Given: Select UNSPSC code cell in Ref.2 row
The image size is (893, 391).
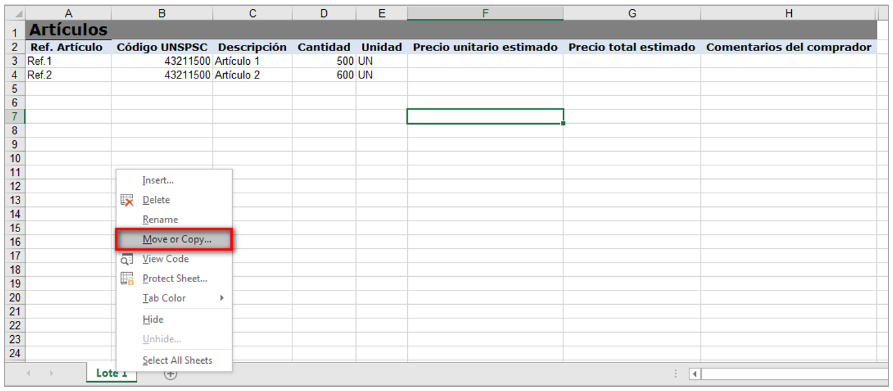Looking at the screenshot, I should click(x=162, y=75).
